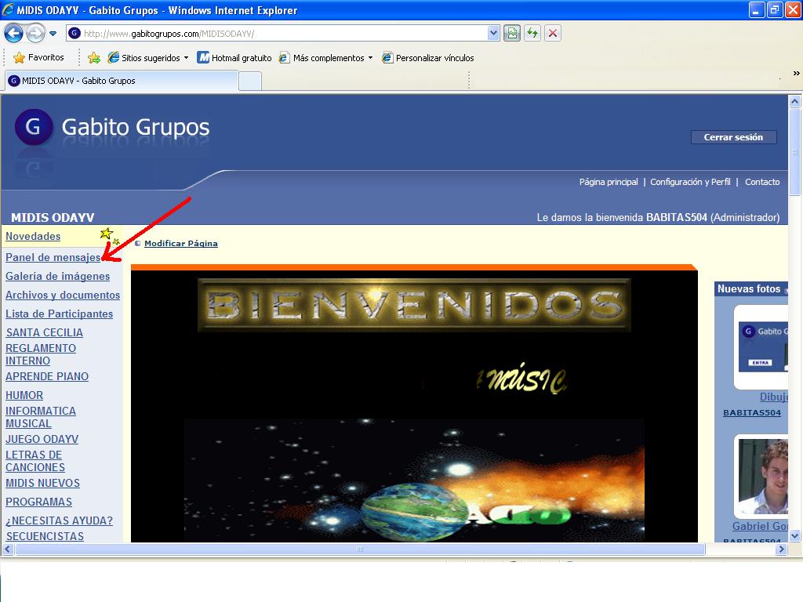Screen dimensions: 803x602
Task: Expand the Más complementos dropdown
Action: coord(370,58)
